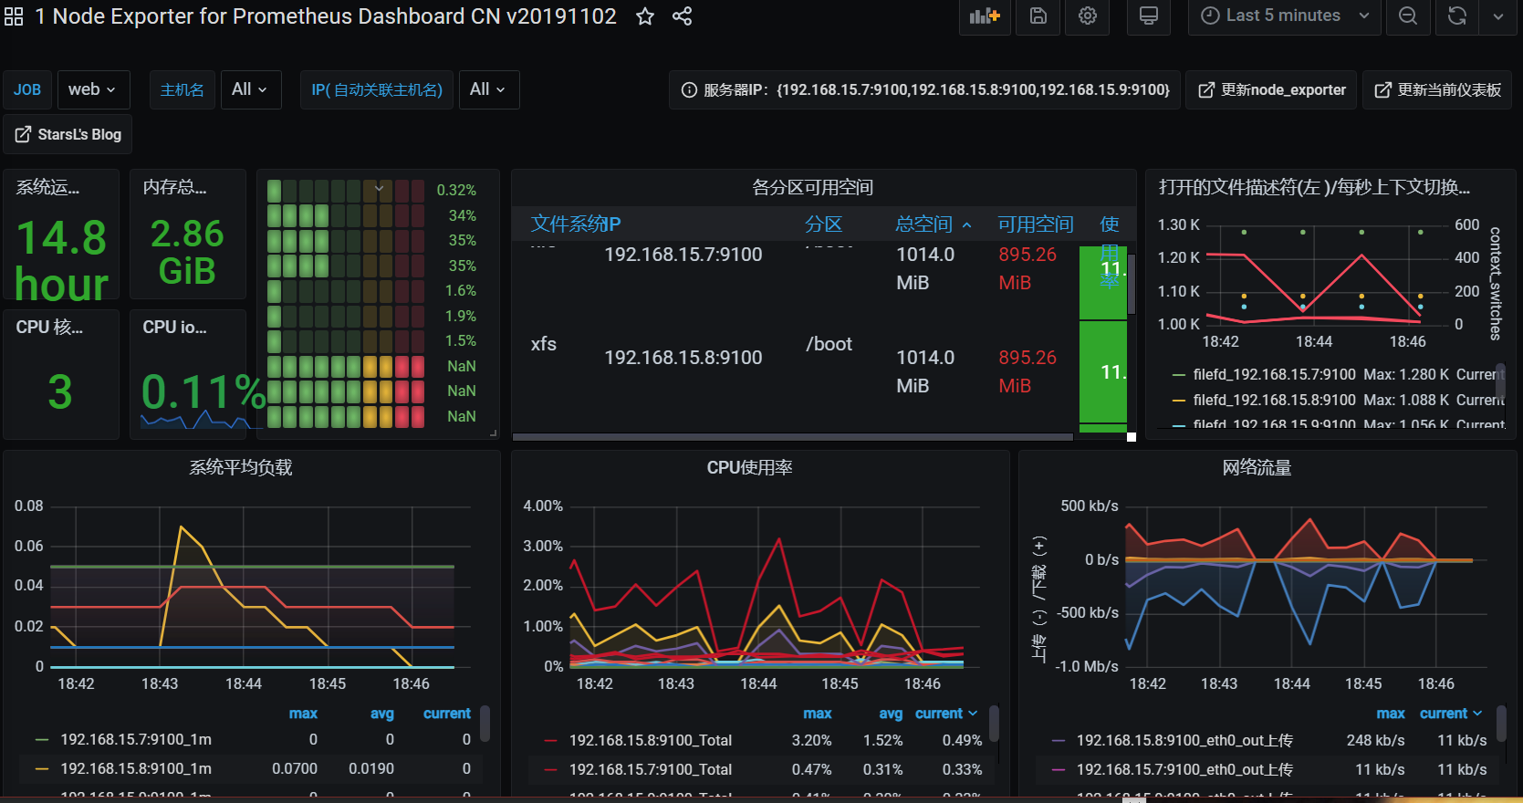Sort table by 总空间 column
Image resolution: width=1523 pixels, height=803 pixels.
point(934,224)
